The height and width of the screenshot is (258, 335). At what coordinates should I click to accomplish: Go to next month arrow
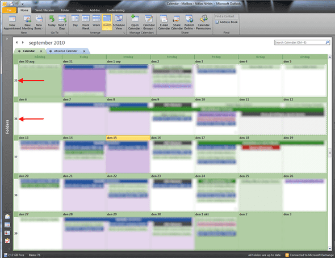click(x=23, y=43)
